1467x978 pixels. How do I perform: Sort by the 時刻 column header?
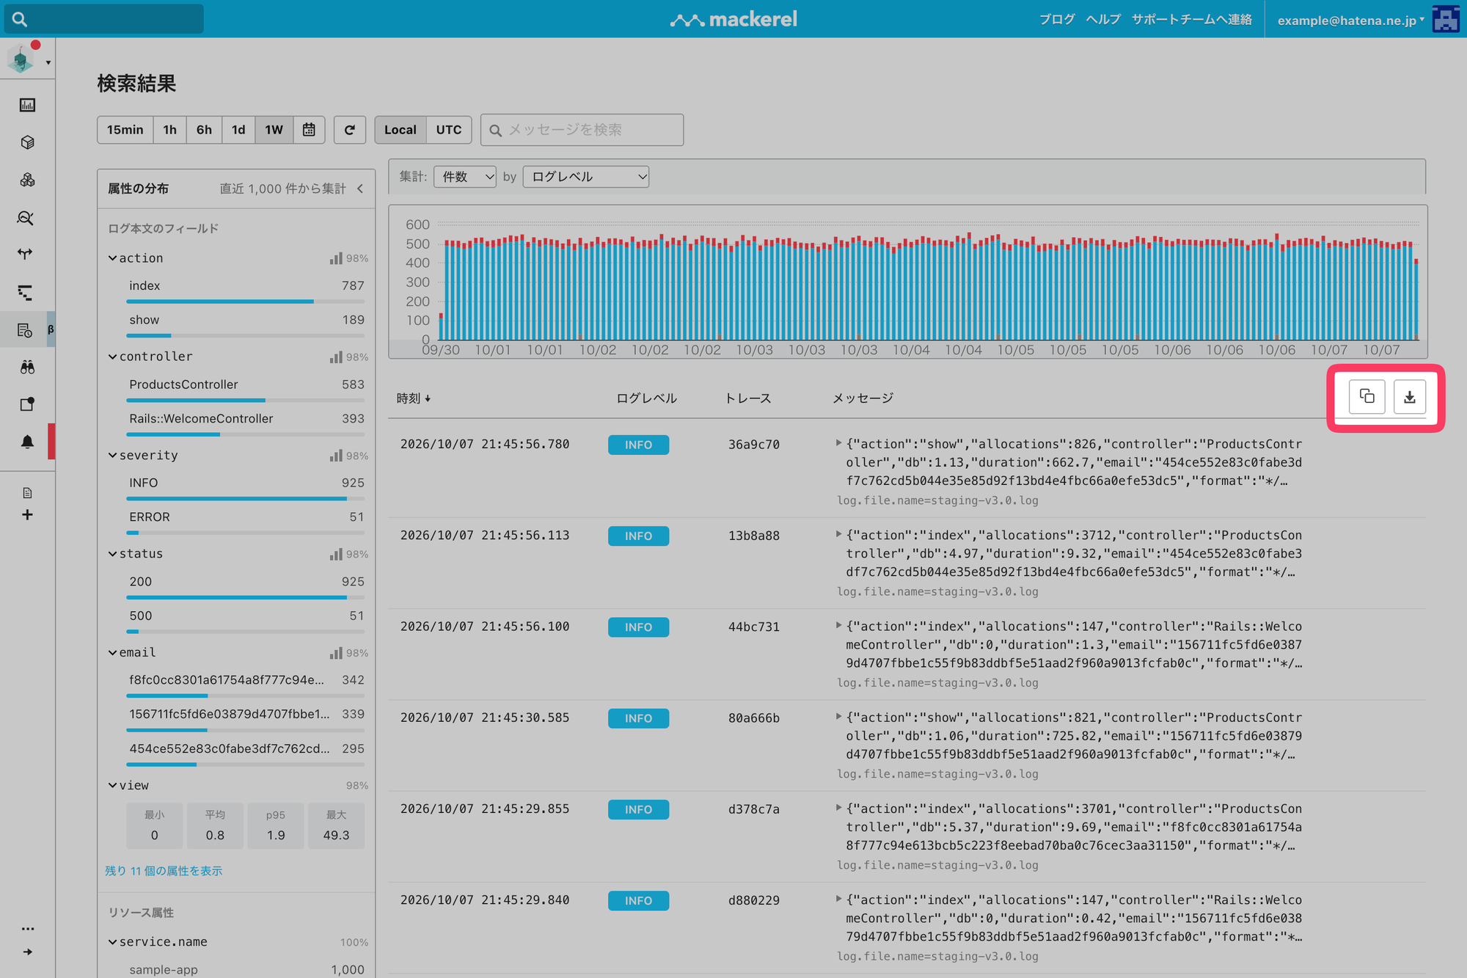(x=414, y=398)
